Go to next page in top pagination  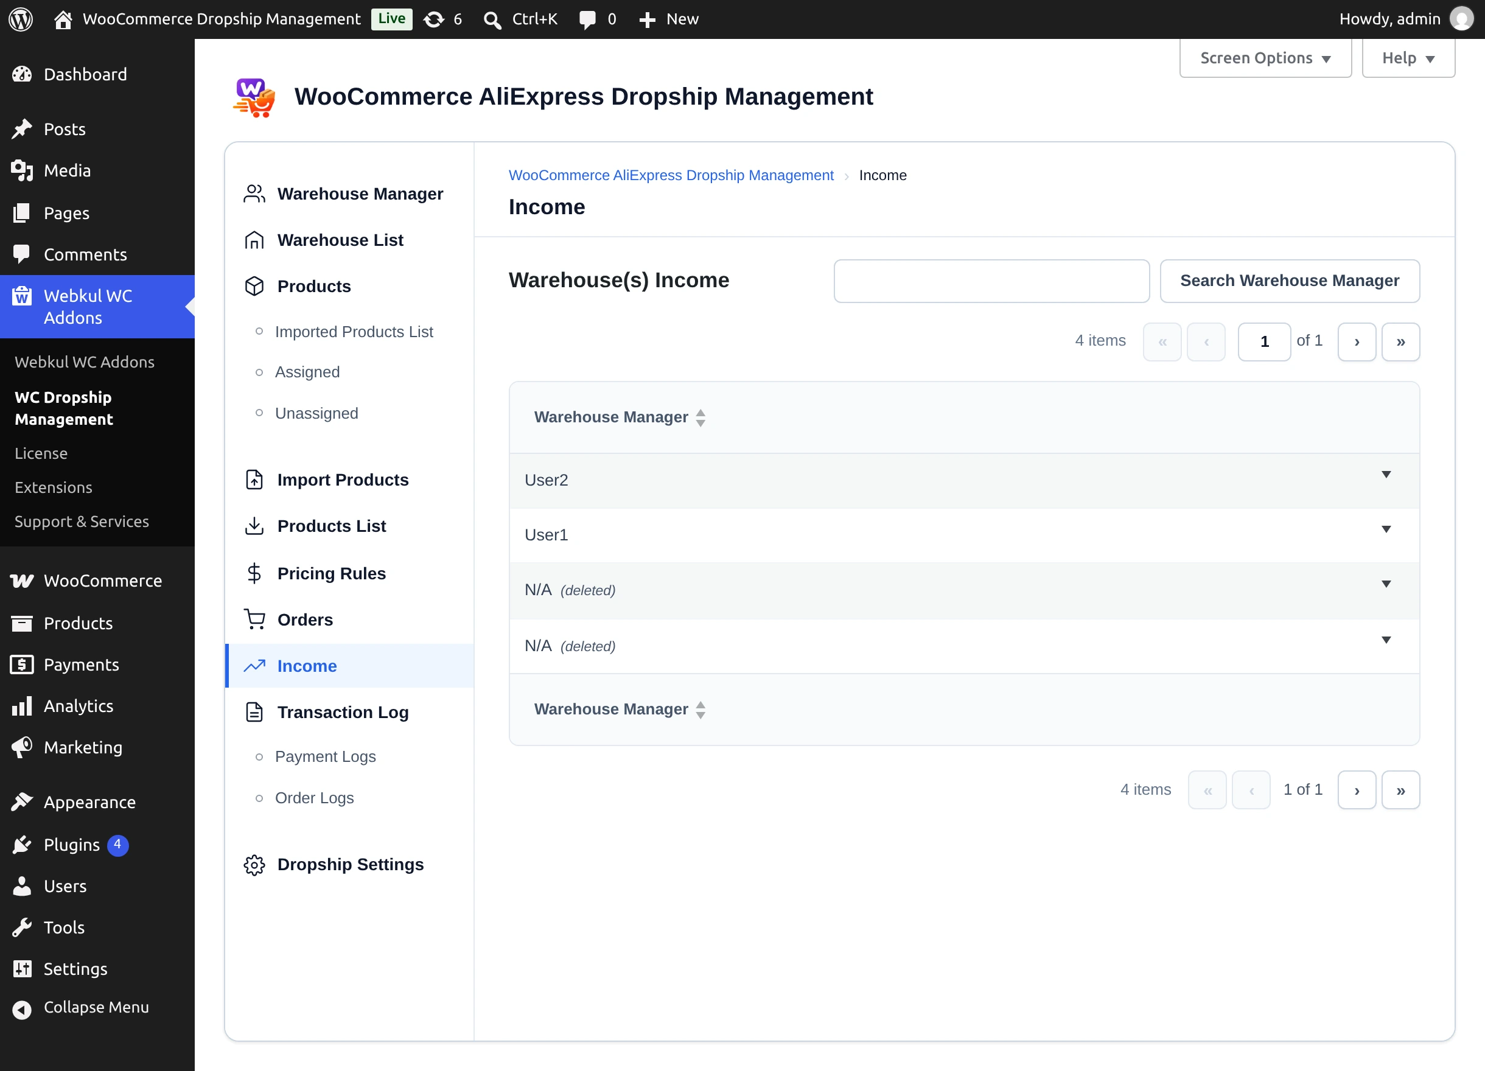point(1356,342)
